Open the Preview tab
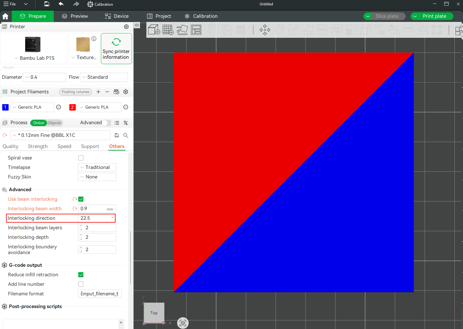Screen dimensions: 463x329 pos(75,16)
